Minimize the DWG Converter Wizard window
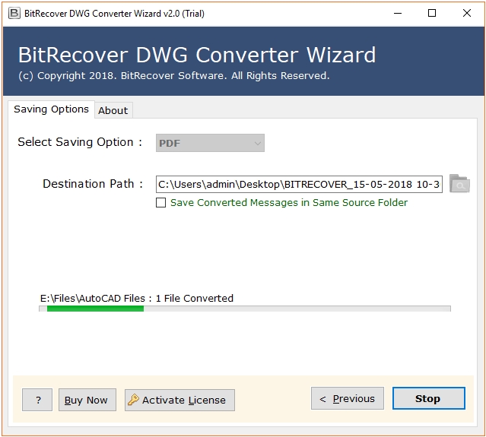This screenshot has height=437, width=486. tap(396, 13)
